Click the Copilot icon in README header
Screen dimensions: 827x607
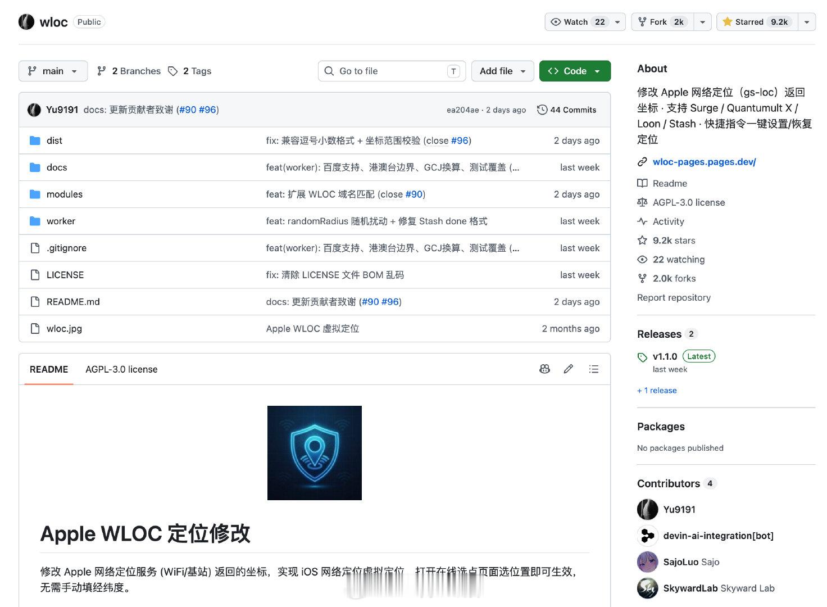point(544,369)
